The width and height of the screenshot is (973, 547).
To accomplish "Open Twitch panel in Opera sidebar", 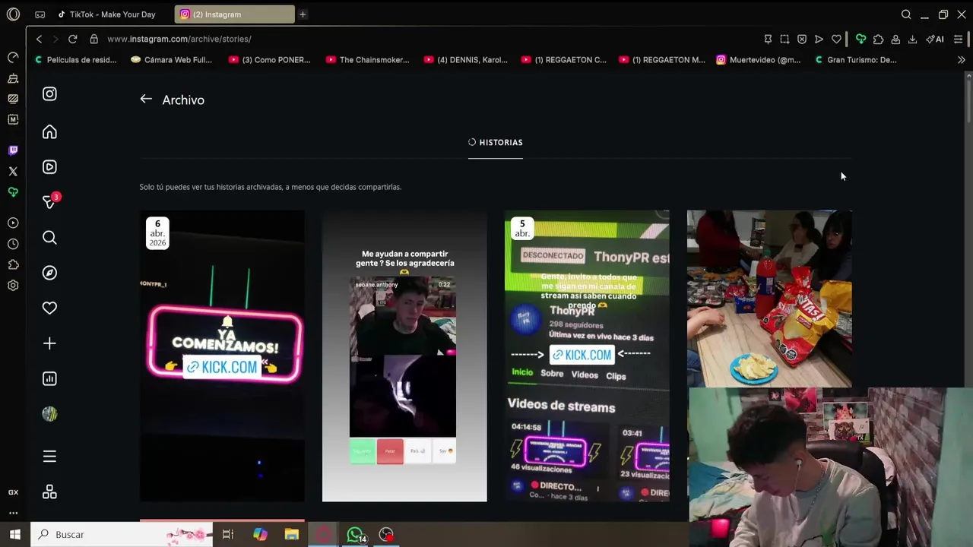I will click(13, 150).
